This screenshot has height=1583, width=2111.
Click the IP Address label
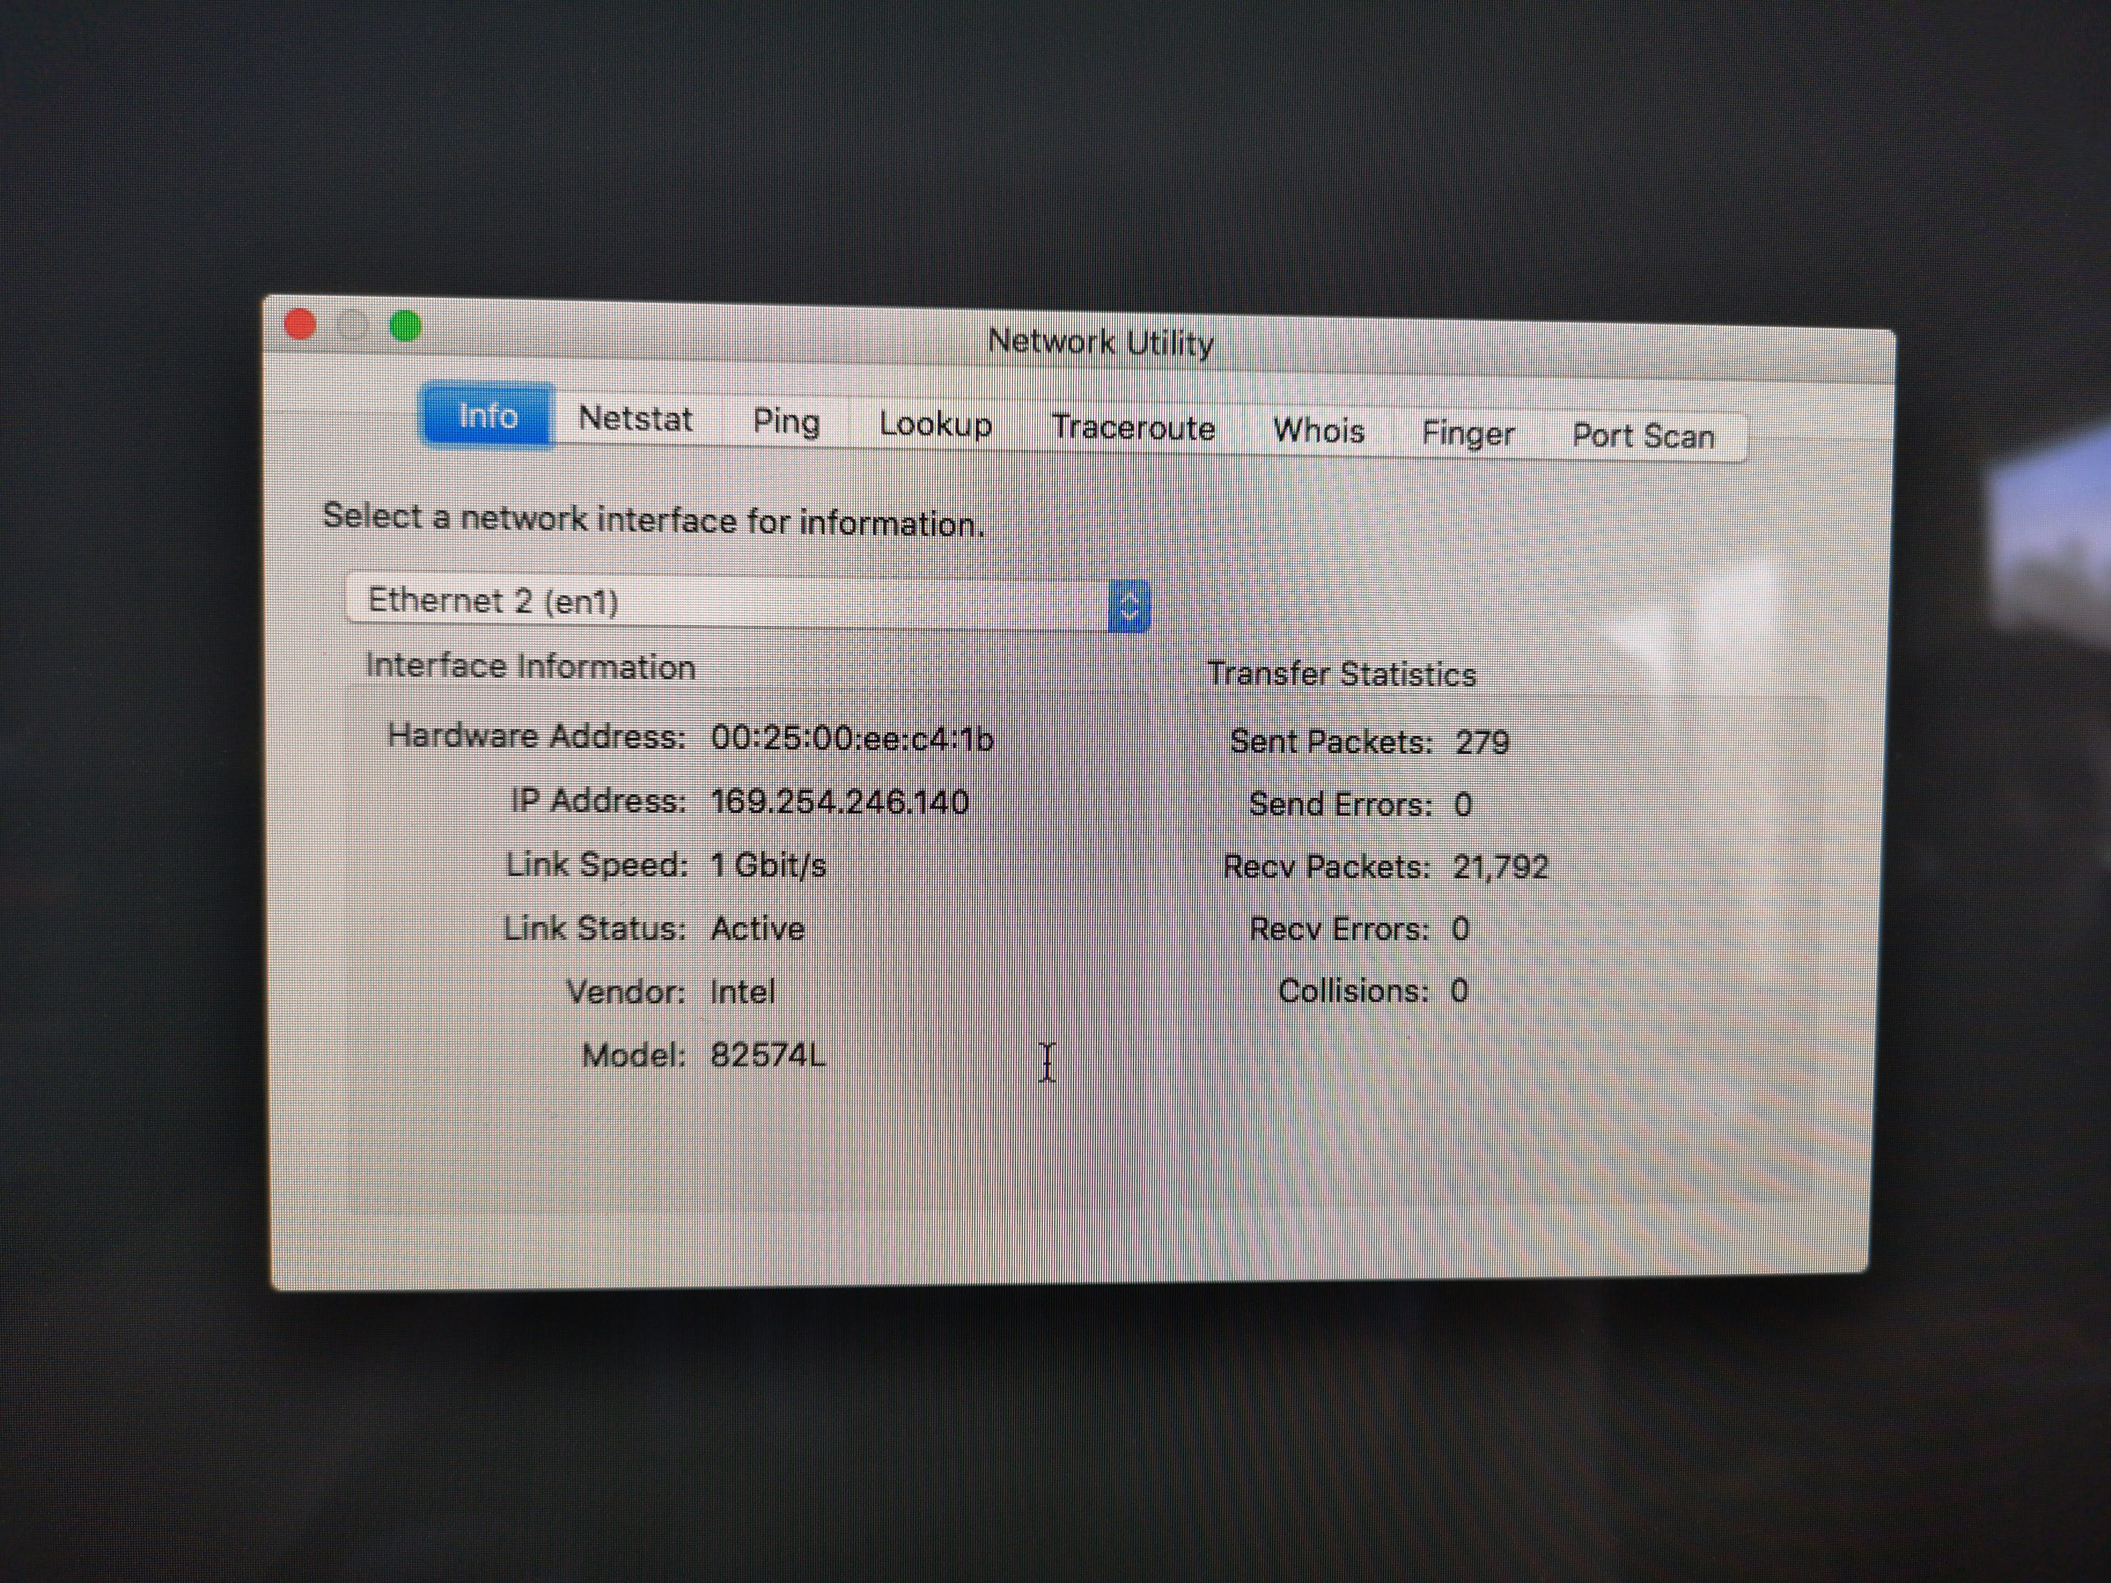tap(598, 800)
